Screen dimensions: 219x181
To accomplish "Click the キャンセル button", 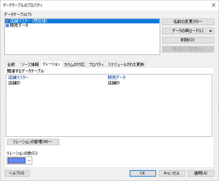I will pyautogui.click(x=172, y=173).
